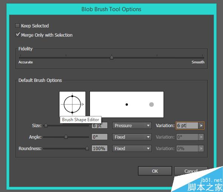Click the Fidelity slider handle
This screenshot has width=223, height=192.
click(x=111, y=57)
